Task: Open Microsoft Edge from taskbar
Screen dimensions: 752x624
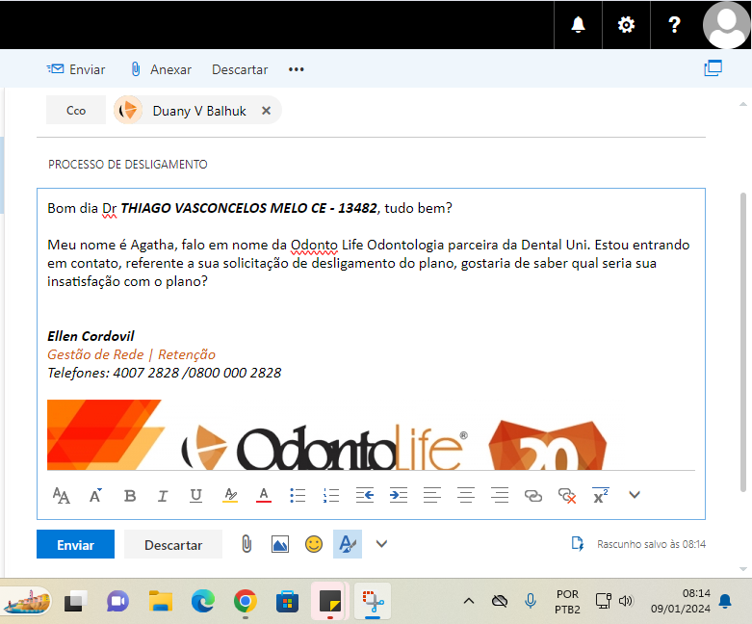Action: point(203,602)
